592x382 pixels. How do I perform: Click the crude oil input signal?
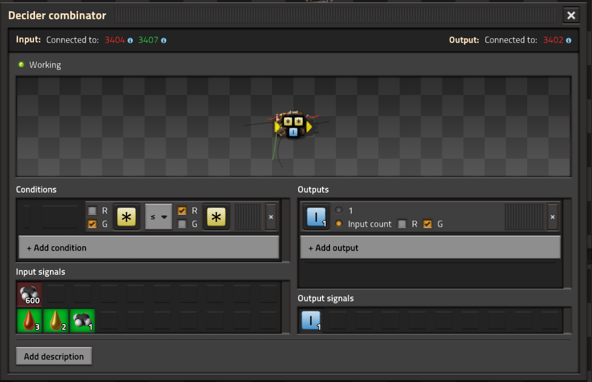coord(29,321)
